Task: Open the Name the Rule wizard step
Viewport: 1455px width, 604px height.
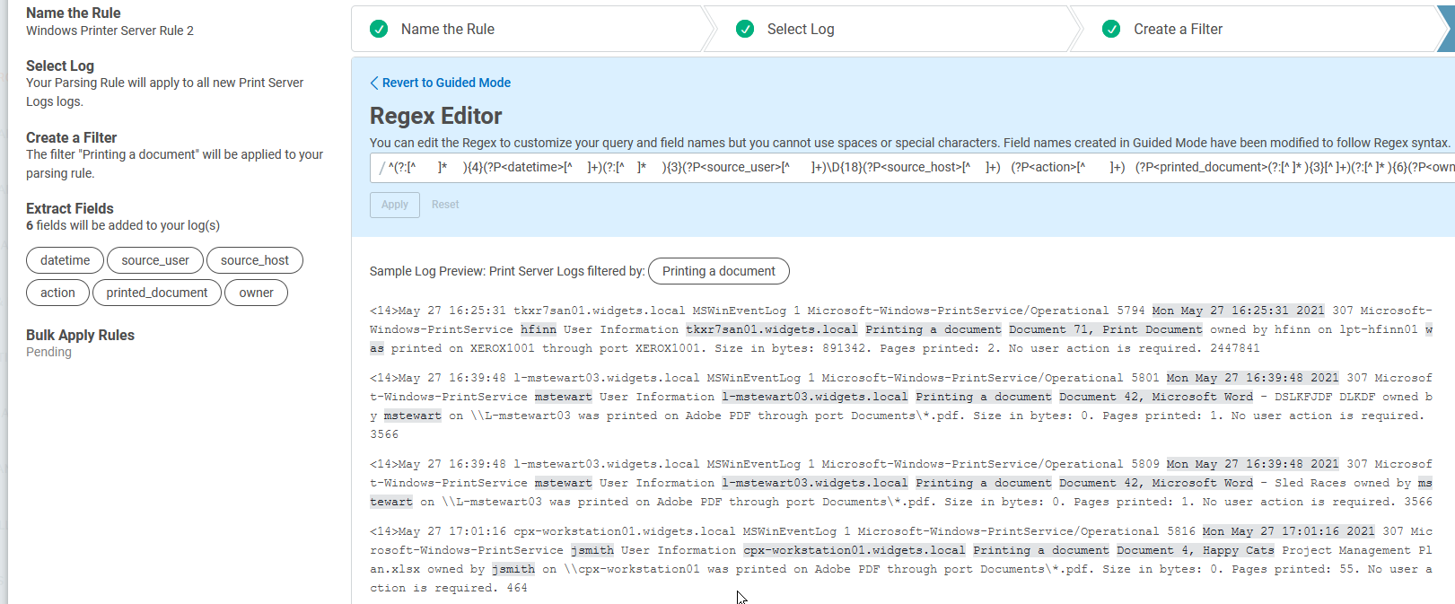Action: coord(448,29)
